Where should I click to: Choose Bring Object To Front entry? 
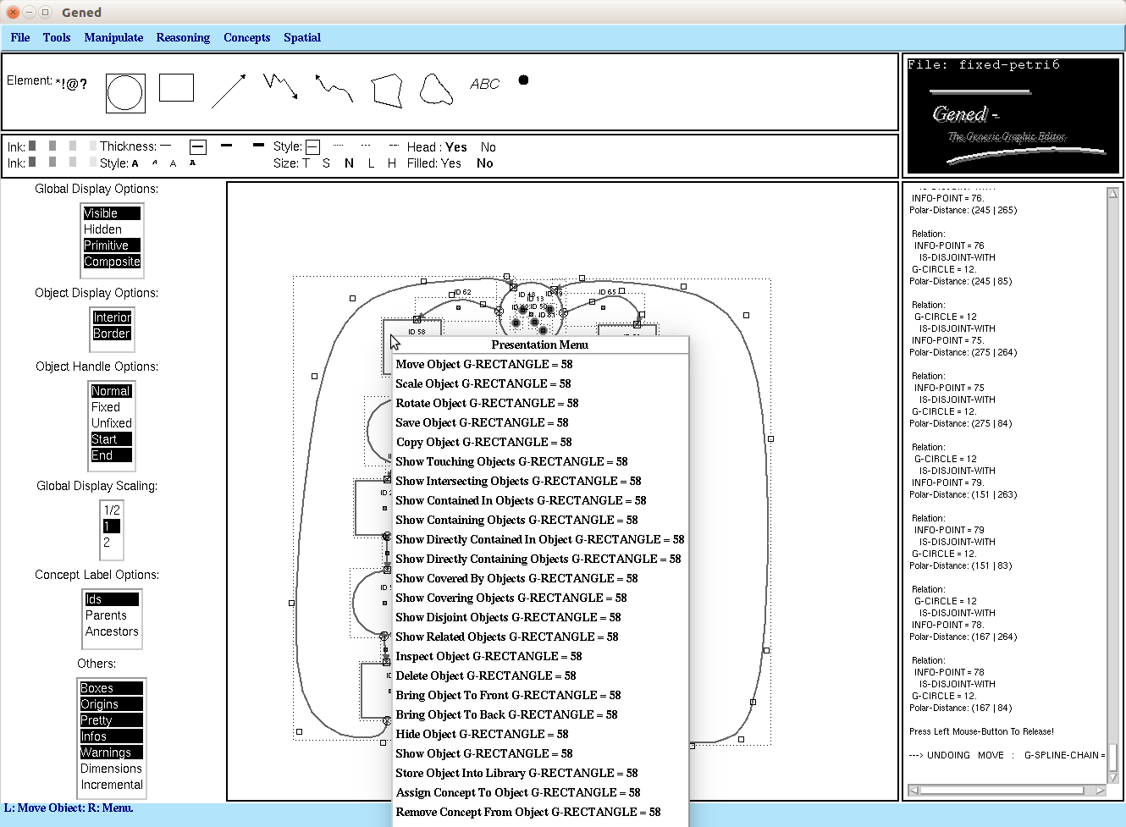click(540, 695)
